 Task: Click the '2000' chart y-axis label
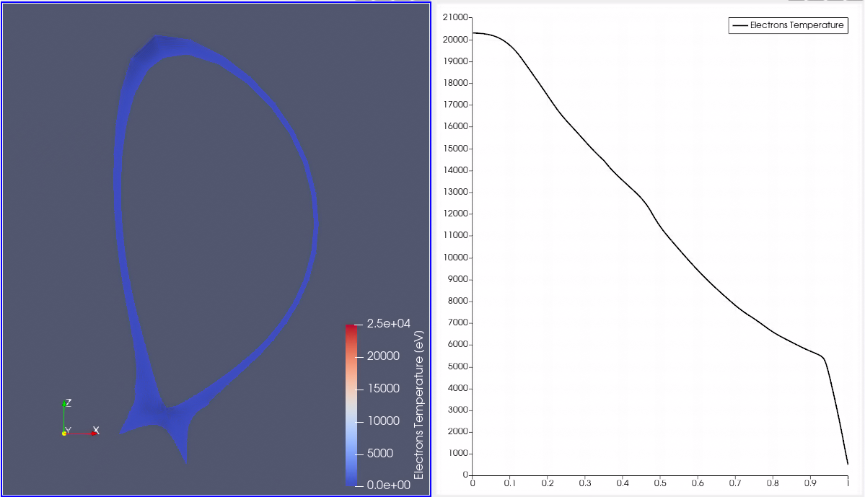[457, 431]
